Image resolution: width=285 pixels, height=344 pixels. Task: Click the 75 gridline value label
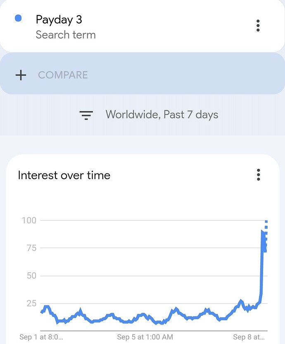point(31,248)
